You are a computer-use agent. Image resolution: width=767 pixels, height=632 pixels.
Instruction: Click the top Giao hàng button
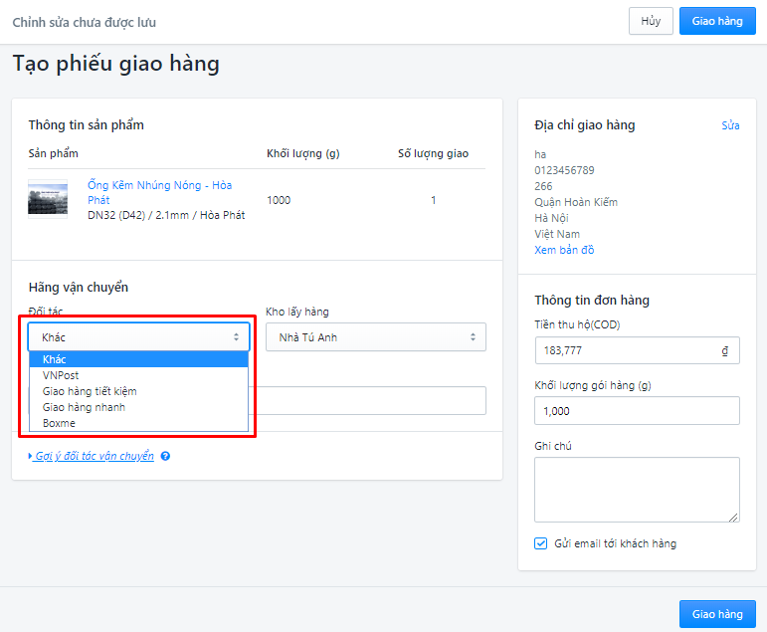(717, 21)
